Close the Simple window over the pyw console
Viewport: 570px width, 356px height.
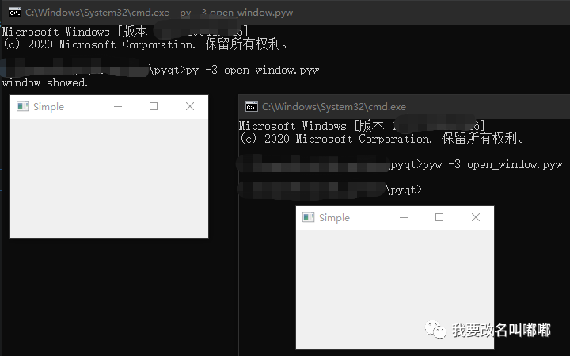pos(475,217)
